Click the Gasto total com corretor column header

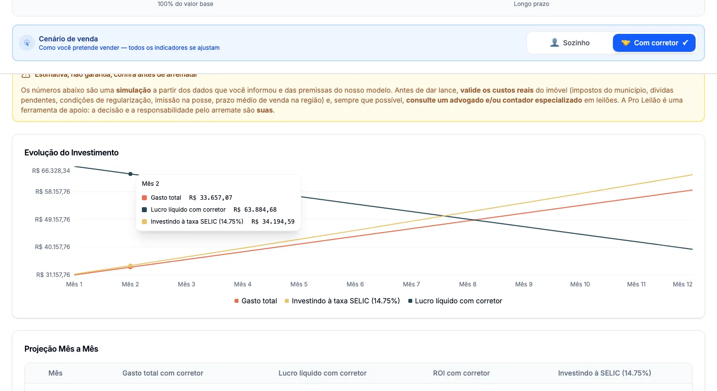tap(163, 373)
